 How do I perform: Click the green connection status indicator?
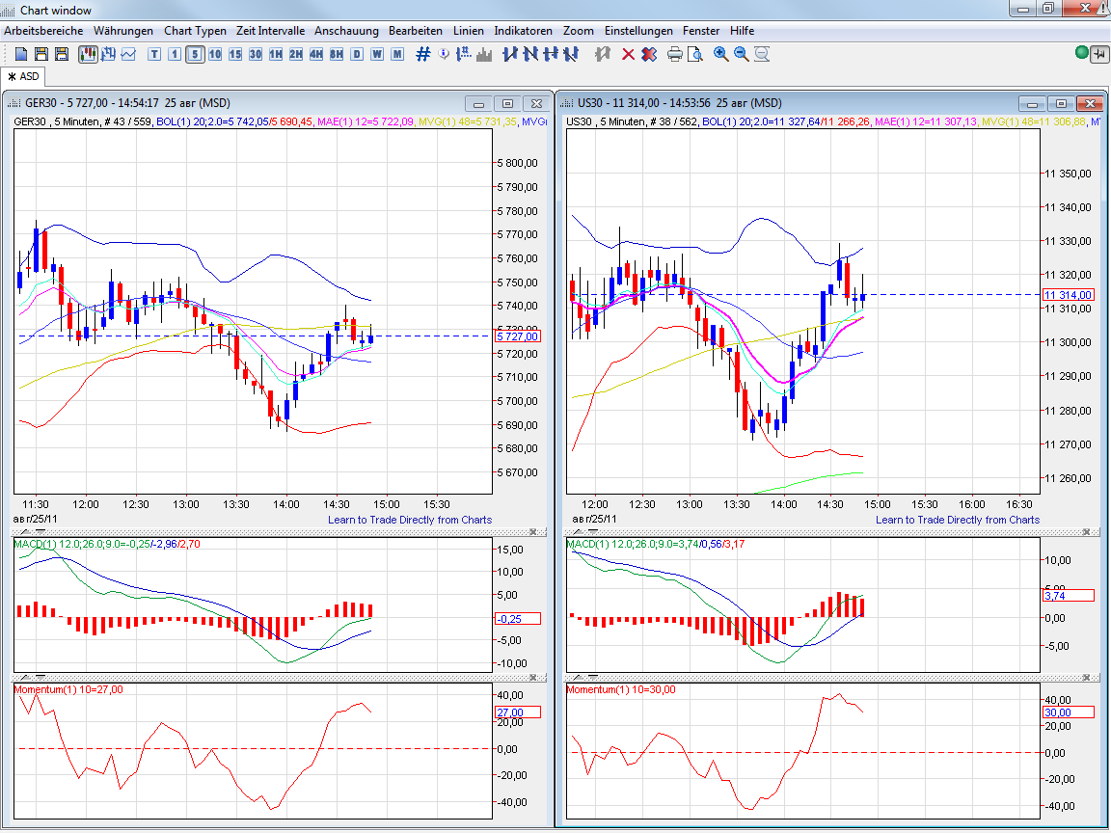point(1081,54)
